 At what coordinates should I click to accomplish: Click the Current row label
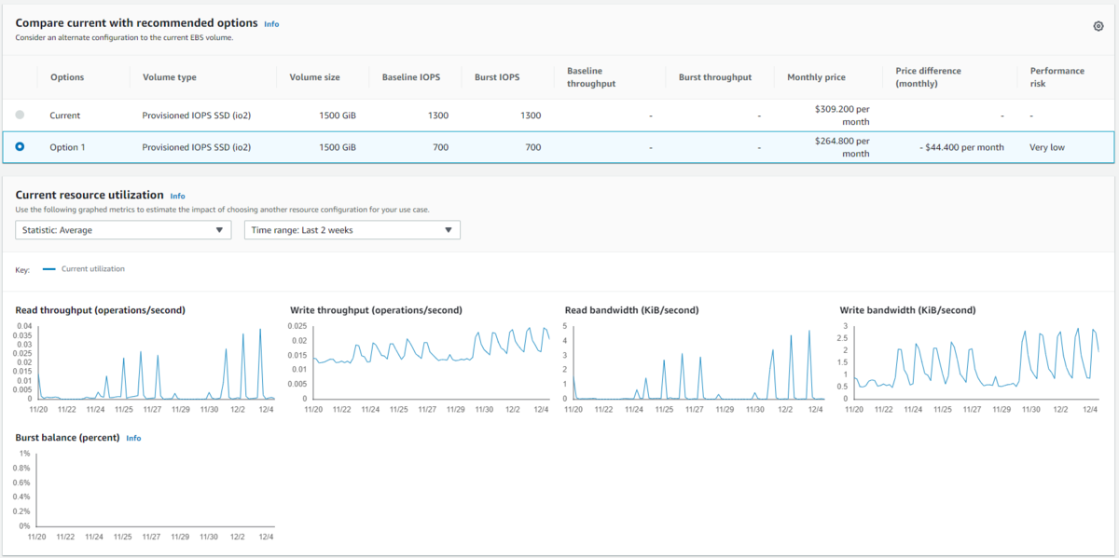(x=65, y=116)
